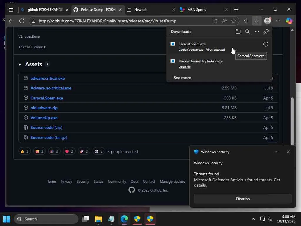Open a new browser tab
The width and height of the screenshot is (301, 226).
[x=236, y=10]
